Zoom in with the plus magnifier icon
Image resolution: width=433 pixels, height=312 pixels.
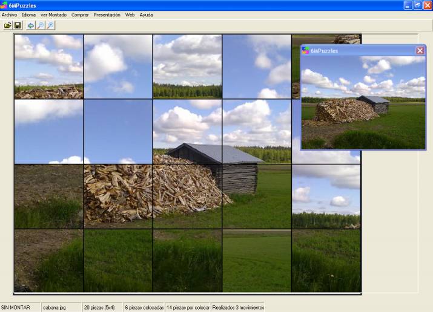pos(50,25)
